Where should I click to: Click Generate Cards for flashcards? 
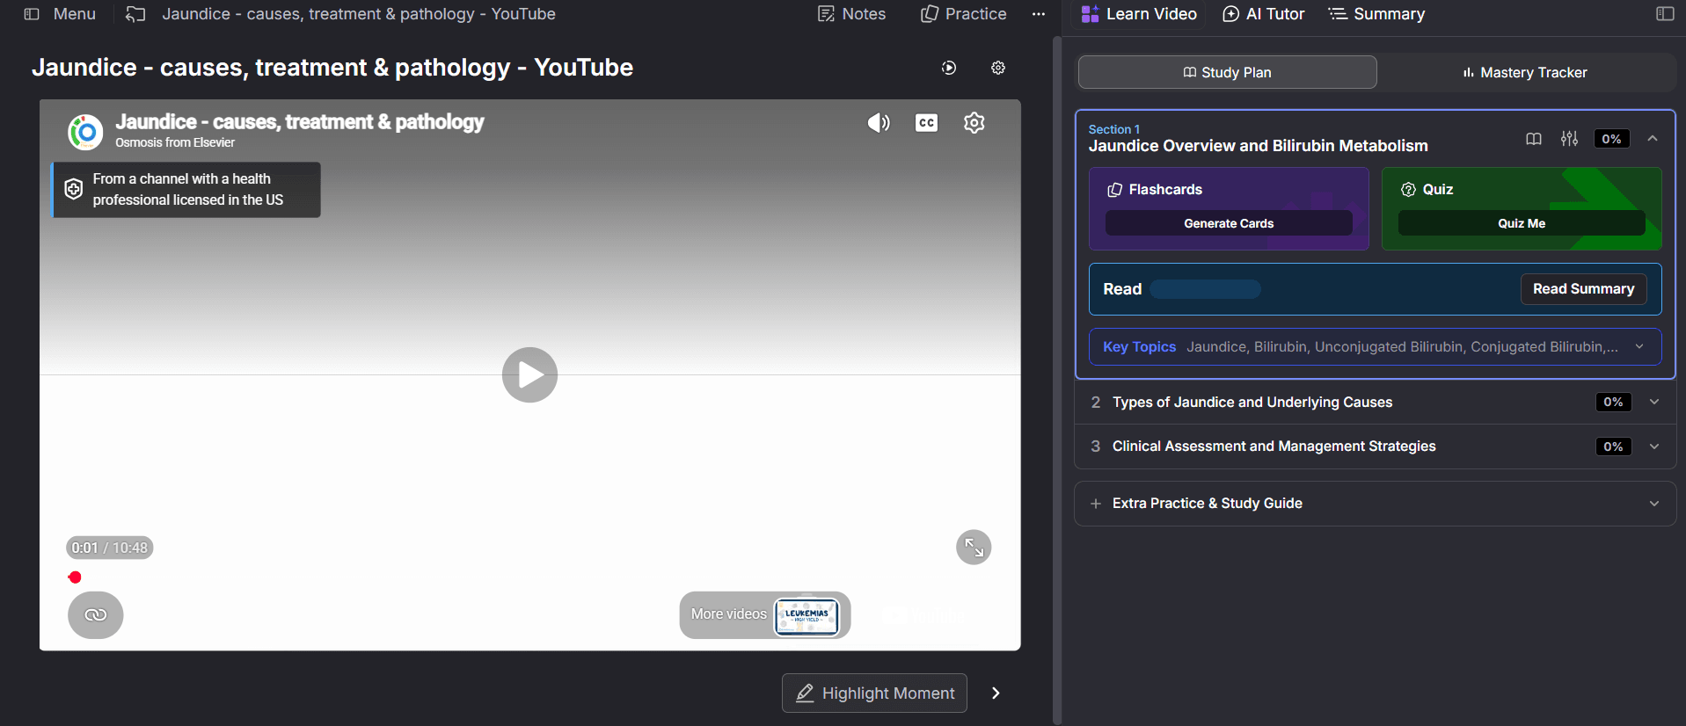pyautogui.click(x=1229, y=223)
